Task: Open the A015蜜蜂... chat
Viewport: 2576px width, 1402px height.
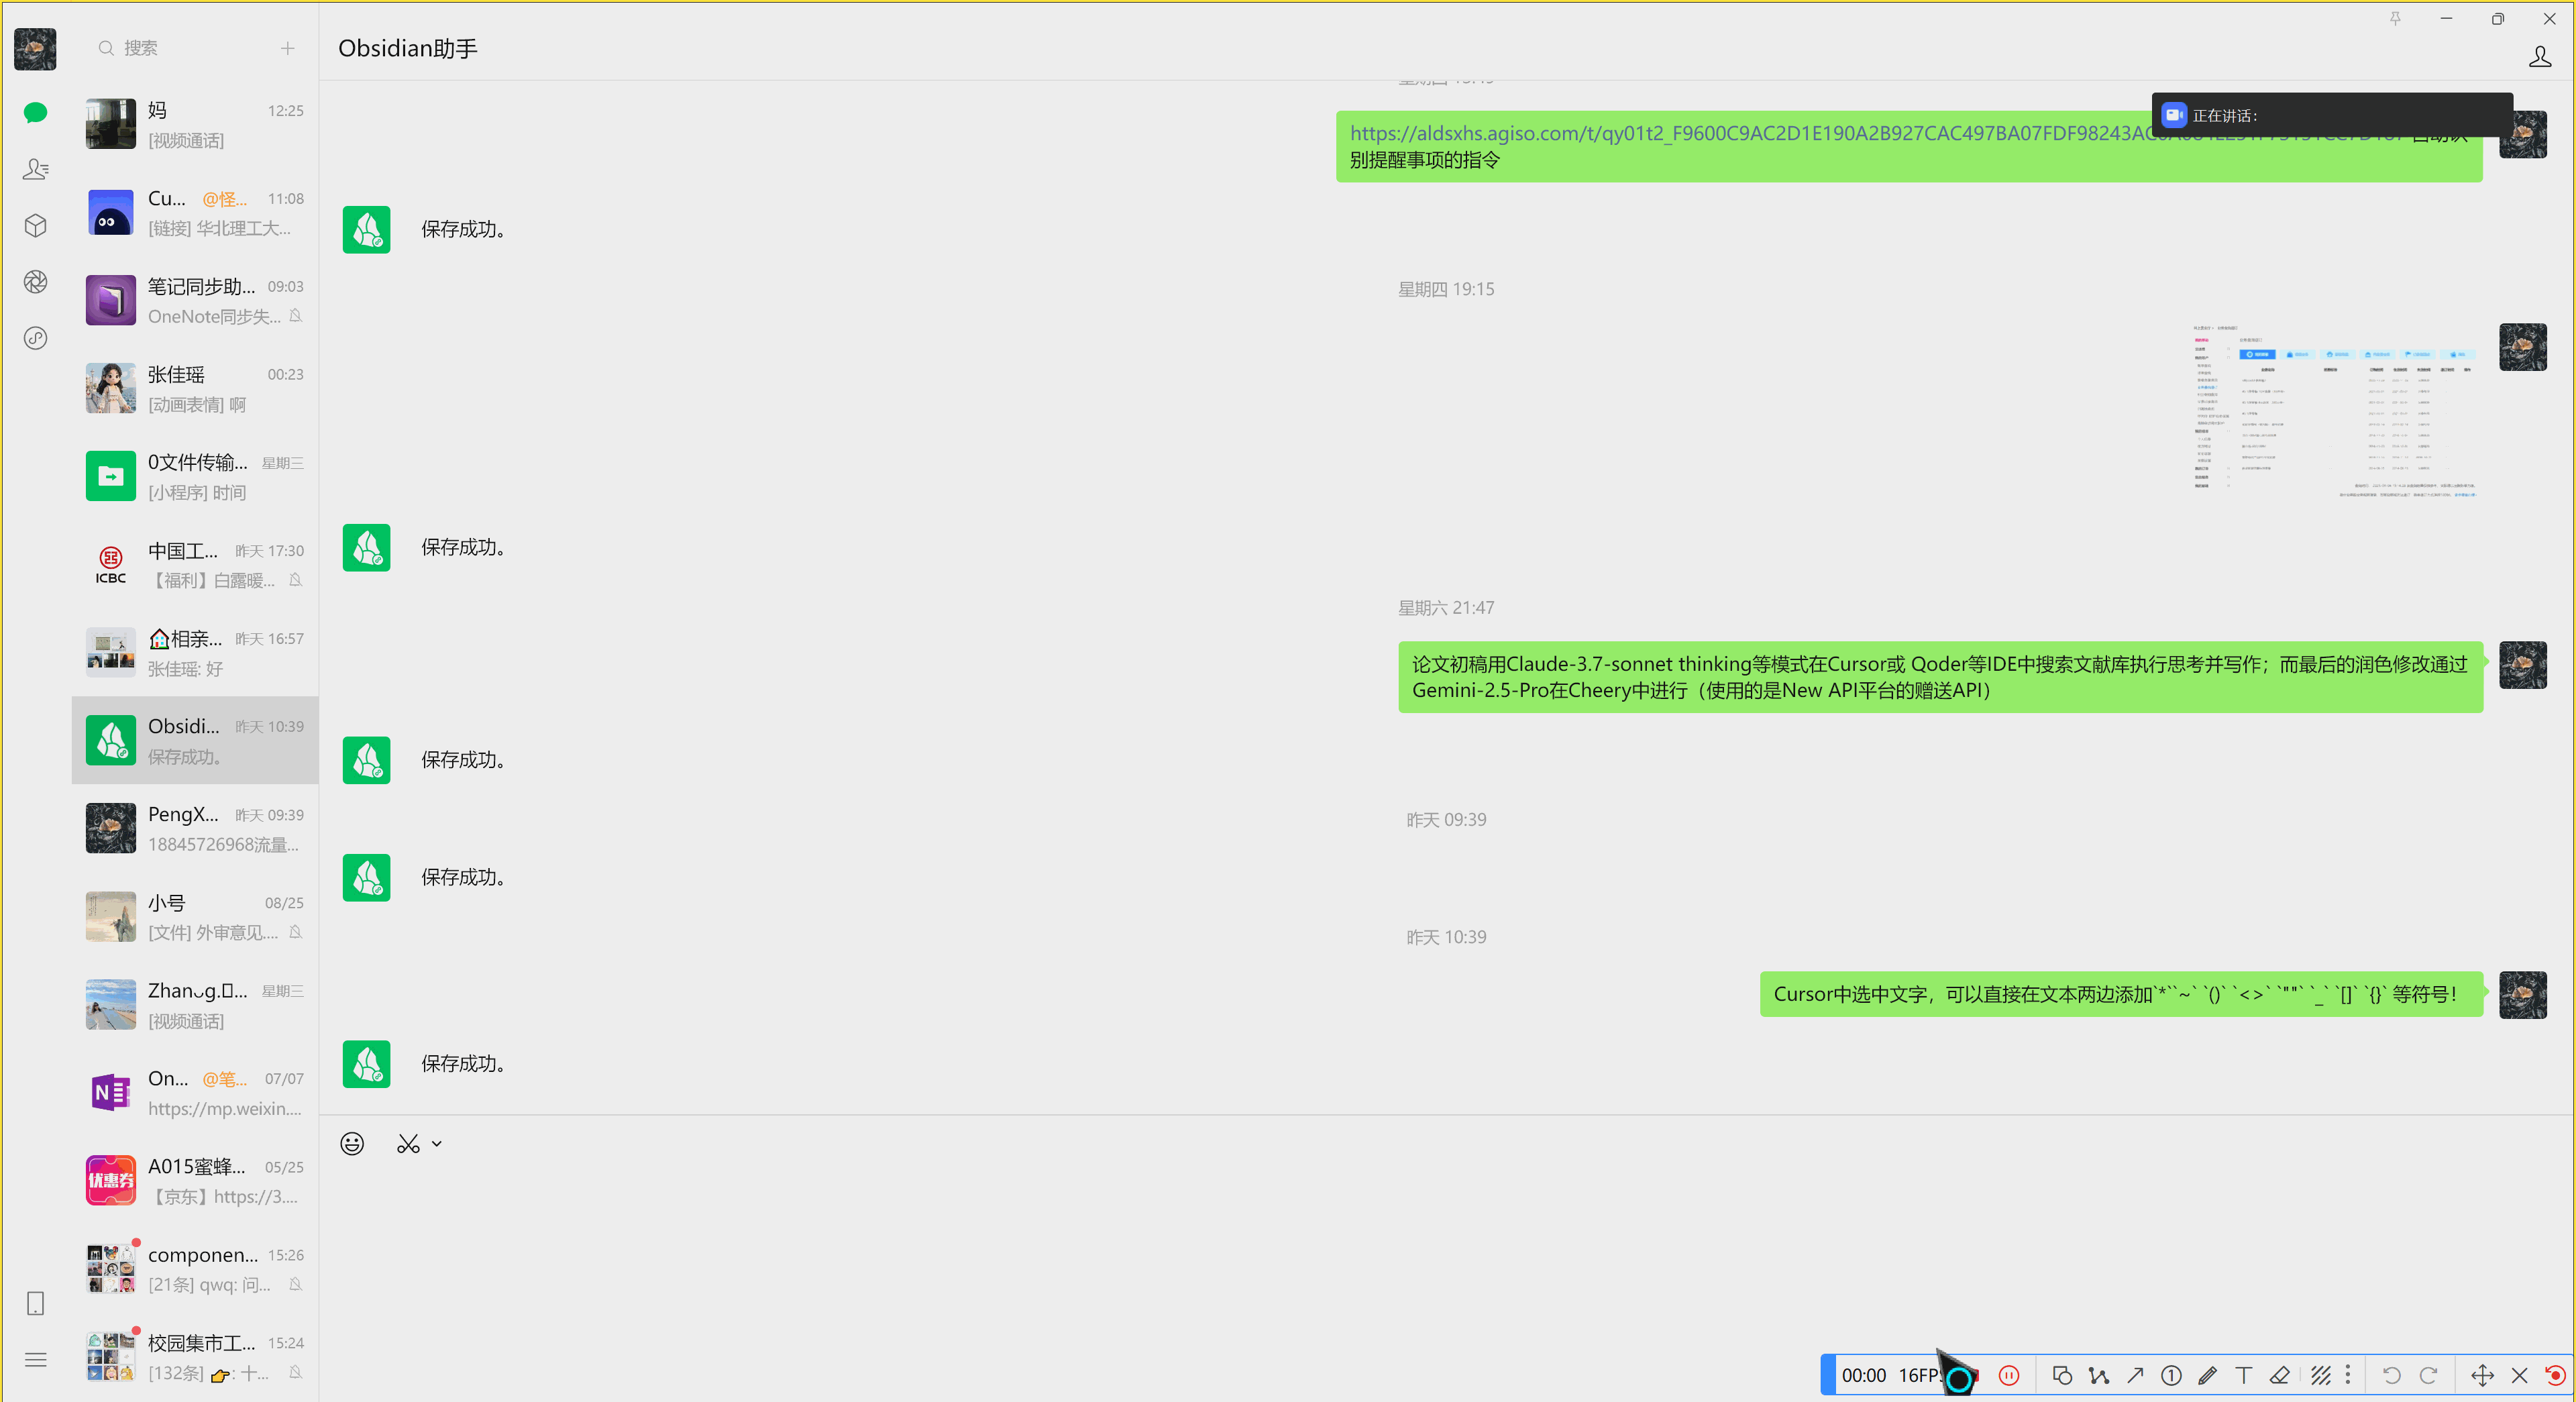Action: click(x=195, y=1180)
